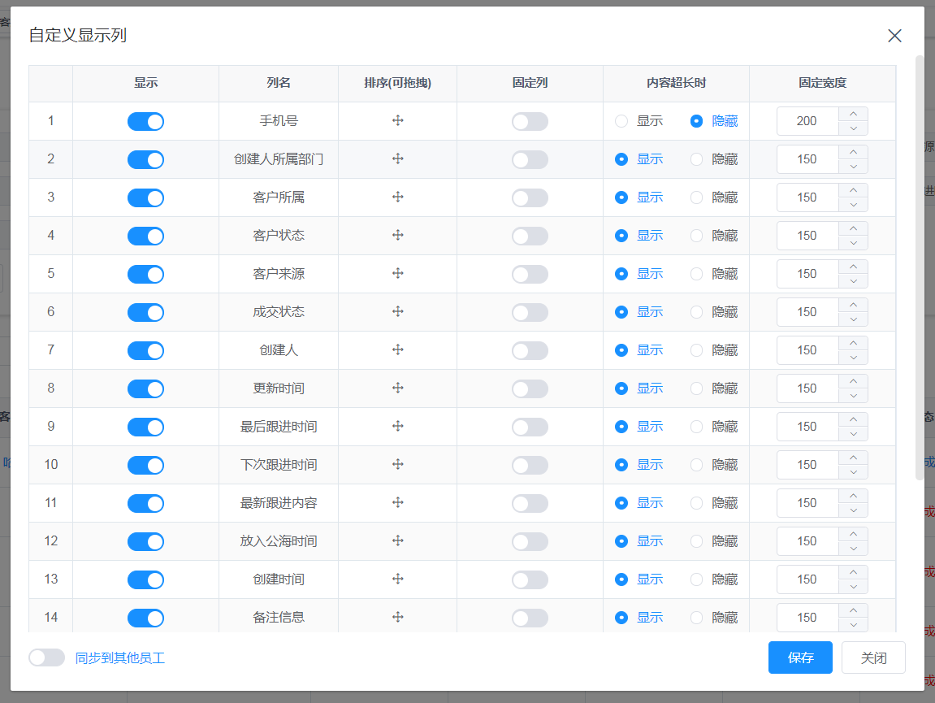Image resolution: width=935 pixels, height=703 pixels.
Task: Click the 关闭 button
Action: pyautogui.click(x=873, y=657)
